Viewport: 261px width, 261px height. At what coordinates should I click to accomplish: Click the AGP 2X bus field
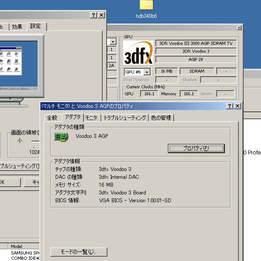pyautogui.click(x=196, y=60)
